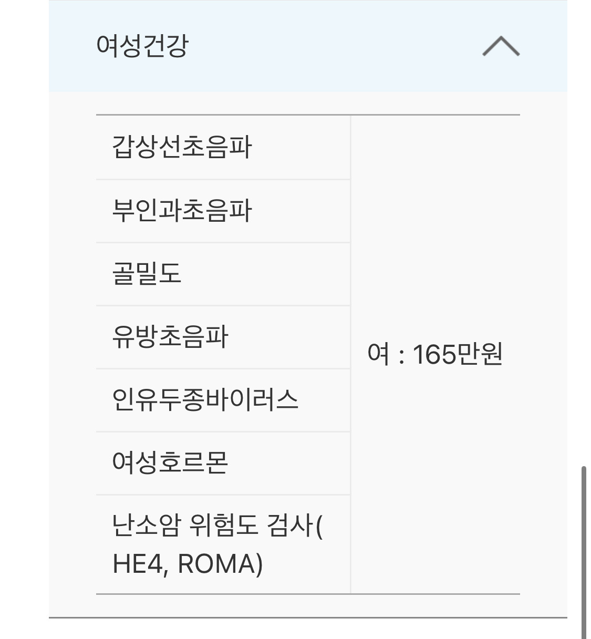This screenshot has height=639, width=591.
Task: Pick the 여성호르몬 test row
Action: [170, 463]
